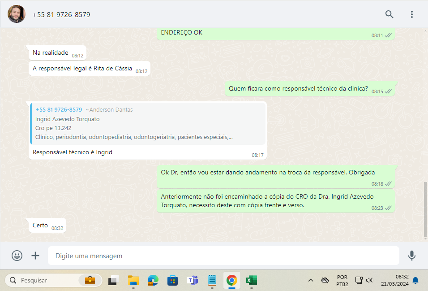Open the three-dot chat menu
The width and height of the screenshot is (428, 291).
411,14
